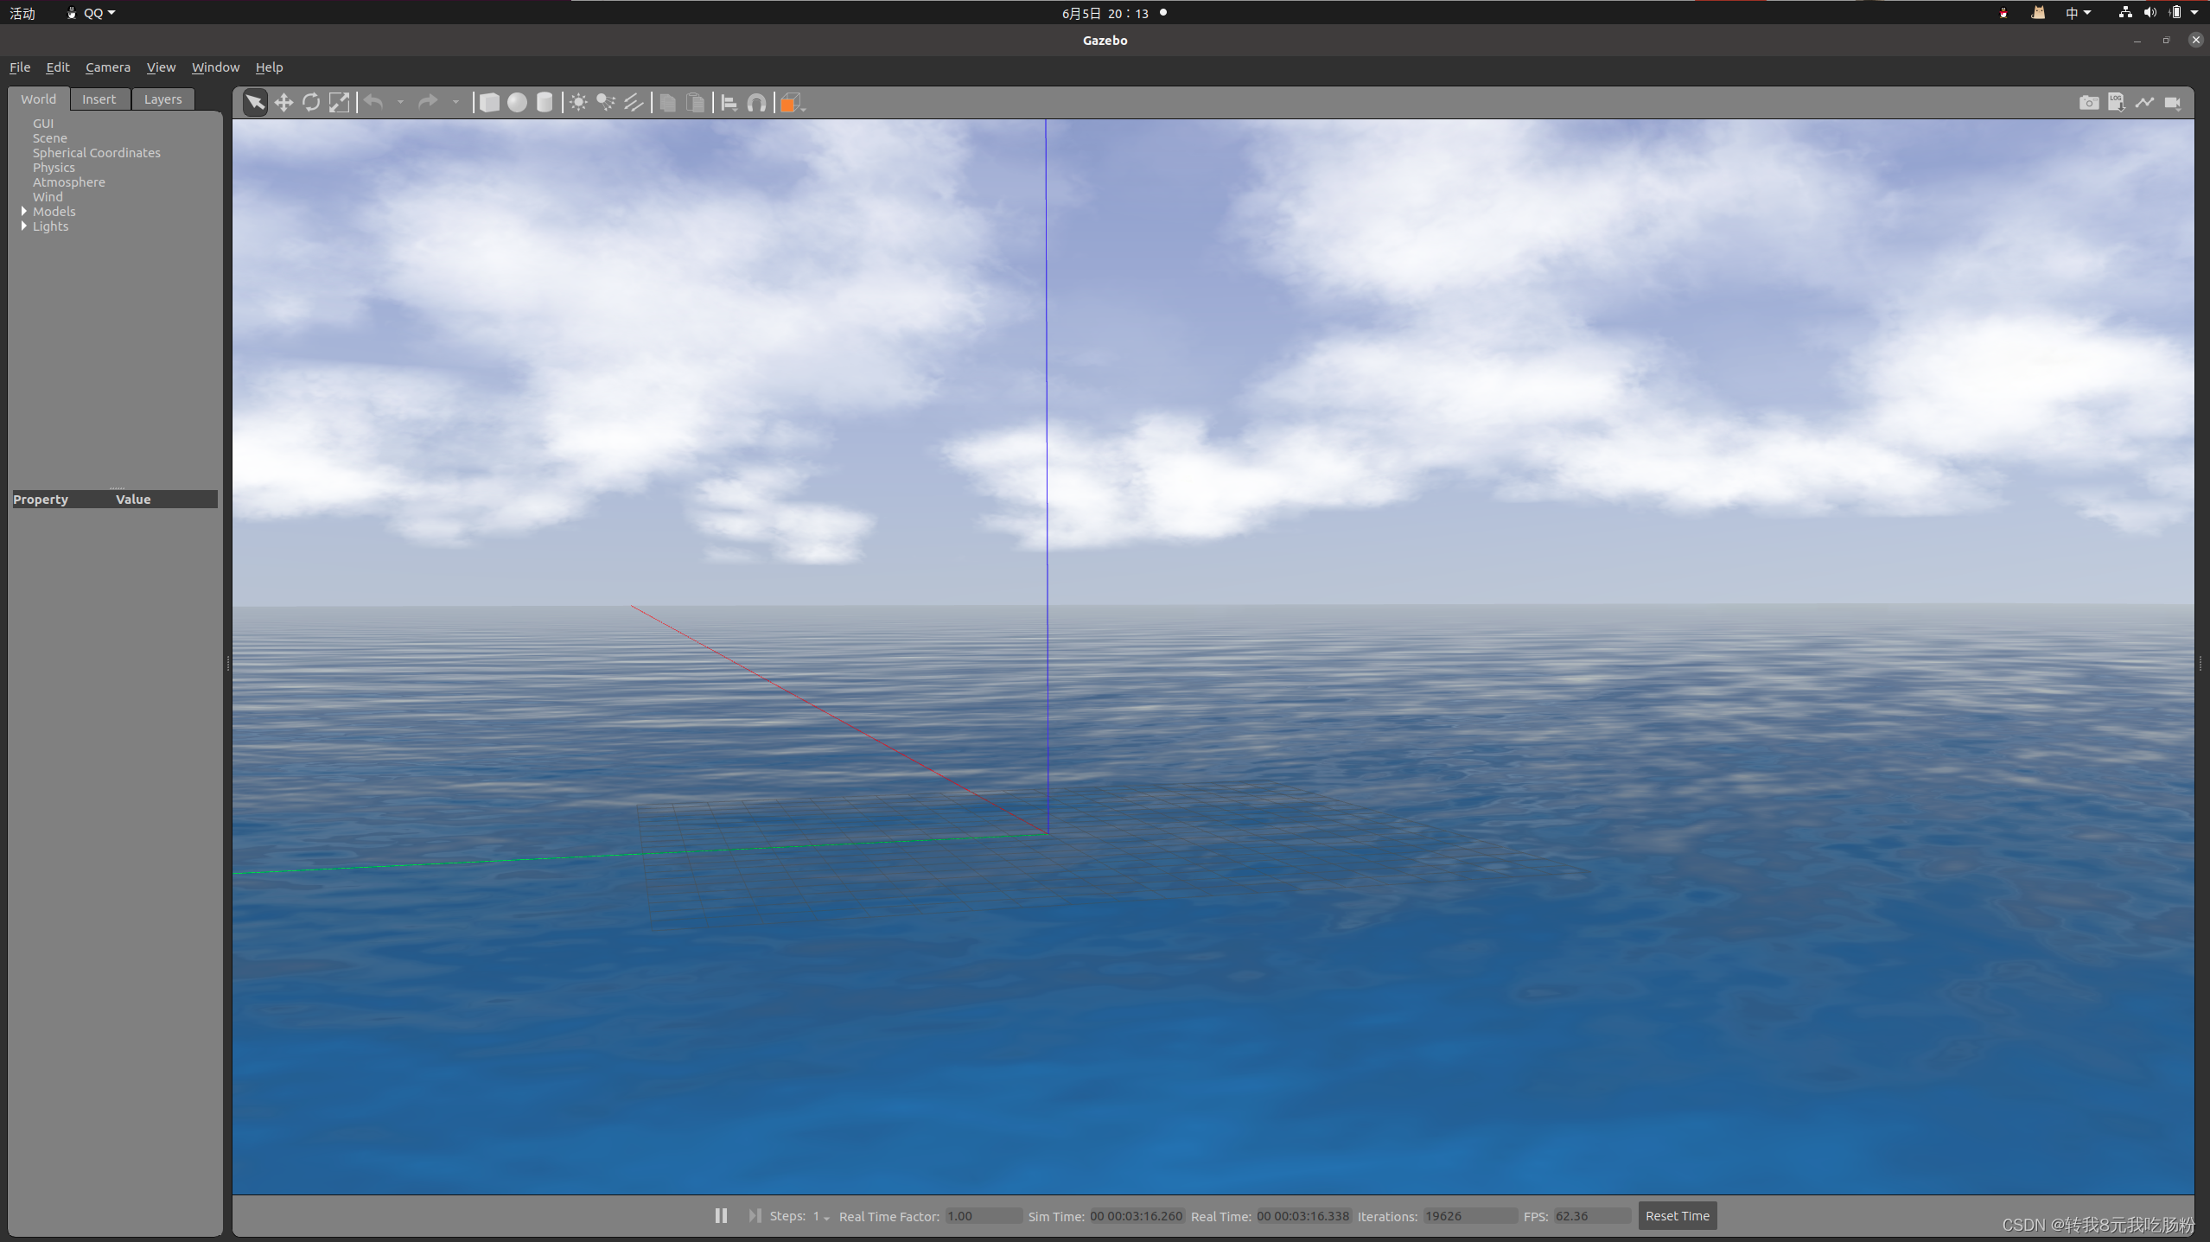This screenshot has width=2210, height=1242.
Task: Open the Steps count dropdown
Action: tap(821, 1216)
